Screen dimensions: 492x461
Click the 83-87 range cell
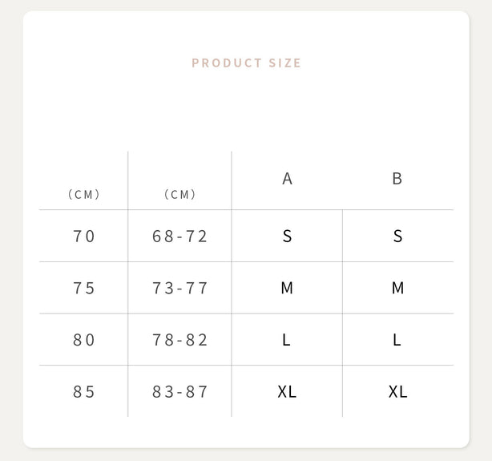[x=180, y=392]
